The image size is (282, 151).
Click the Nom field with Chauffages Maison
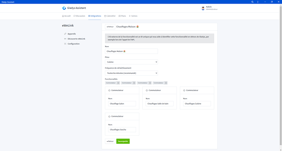pyautogui.click(x=132, y=51)
